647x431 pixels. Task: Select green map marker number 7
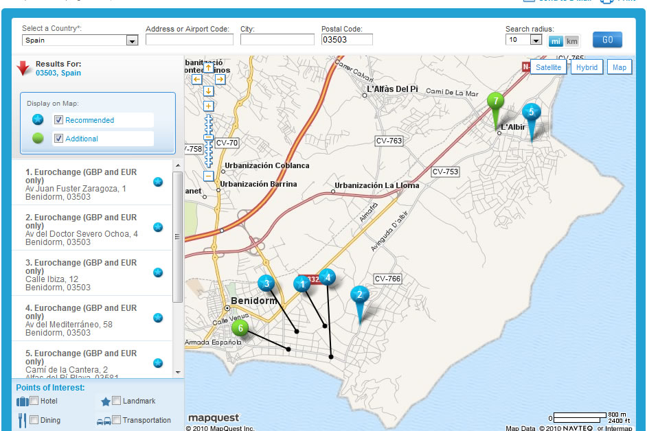(496, 101)
